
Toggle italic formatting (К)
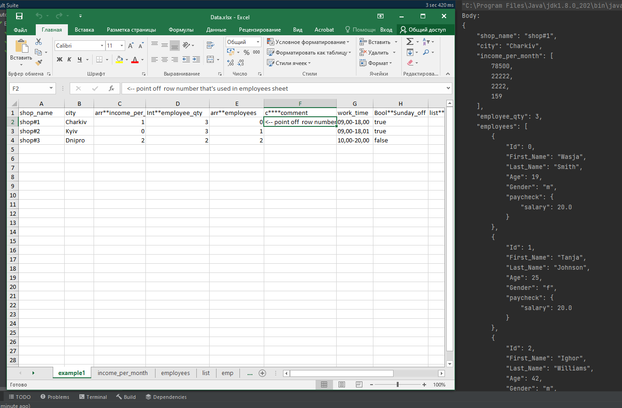coord(69,60)
